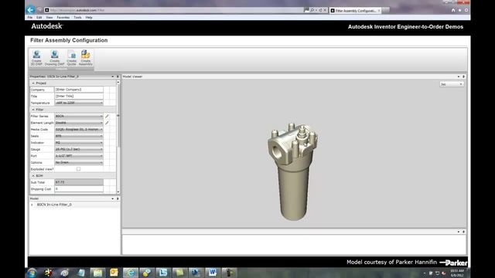
Task: Open a new browser tab
Action: click(x=386, y=10)
